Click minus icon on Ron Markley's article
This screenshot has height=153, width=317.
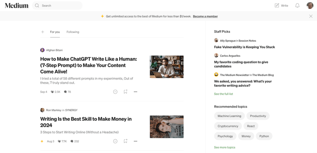pos(115,141)
